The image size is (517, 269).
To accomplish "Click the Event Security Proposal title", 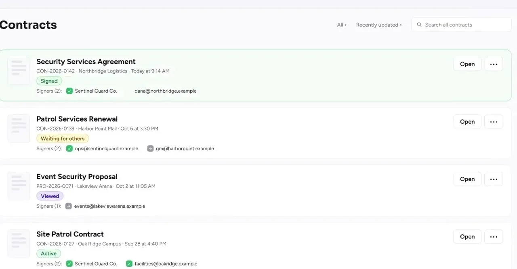I will (77, 177).
